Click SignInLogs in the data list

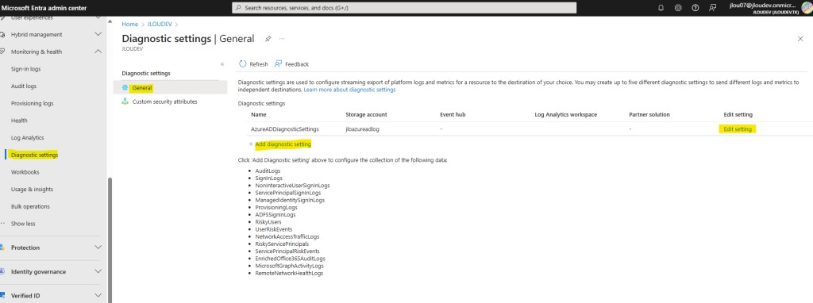(268, 178)
